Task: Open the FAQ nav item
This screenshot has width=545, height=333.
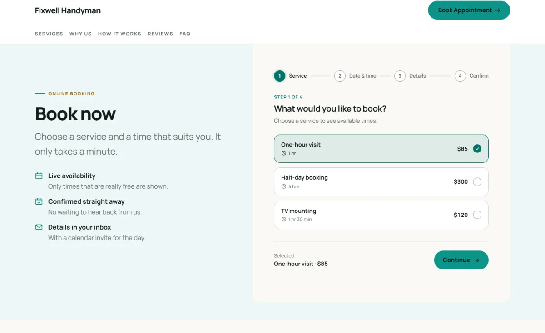Action: [185, 34]
